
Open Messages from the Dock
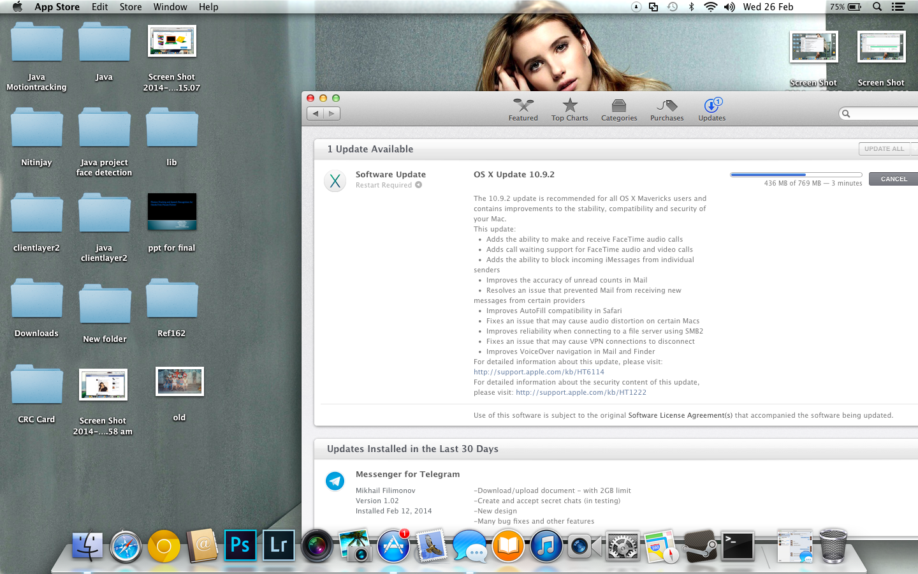470,547
